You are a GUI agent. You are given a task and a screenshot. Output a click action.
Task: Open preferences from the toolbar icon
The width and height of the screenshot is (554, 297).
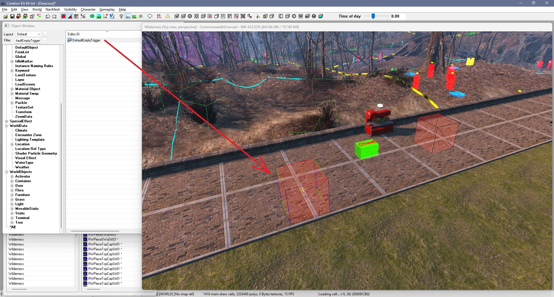pyautogui.click(x=32, y=16)
